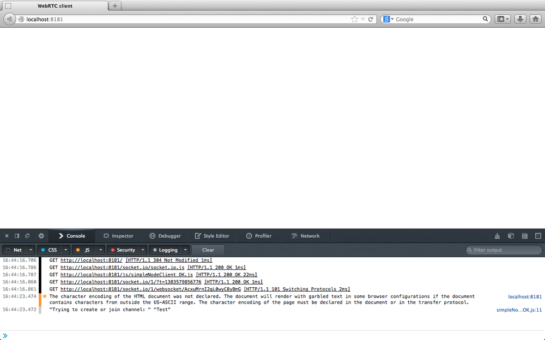
Task: Go to the Home page icon
Action: 535,19
